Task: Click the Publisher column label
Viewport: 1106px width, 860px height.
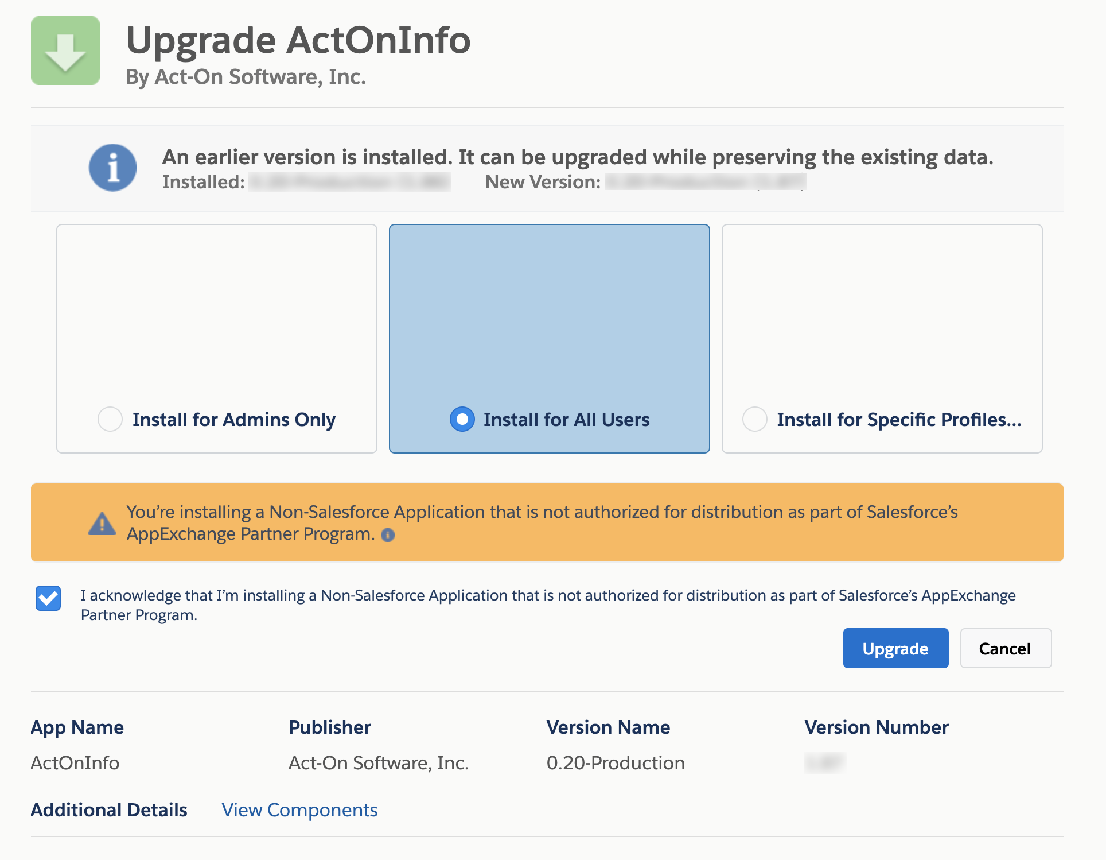Action: click(330, 727)
